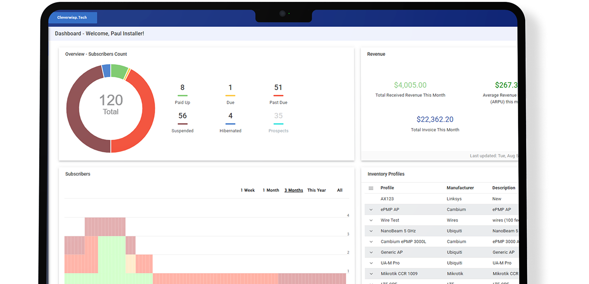Expand the Mikrotik CCR 1009 row
This screenshot has width=589, height=284.
[371, 274]
